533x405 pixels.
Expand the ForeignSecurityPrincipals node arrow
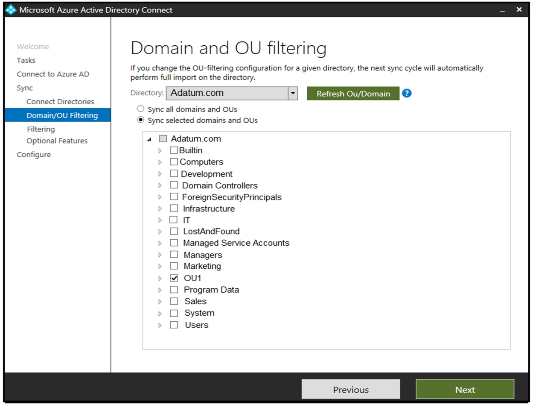[x=160, y=197]
